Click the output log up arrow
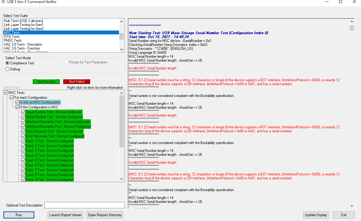This screenshot has width=361, height=221. click(352, 21)
